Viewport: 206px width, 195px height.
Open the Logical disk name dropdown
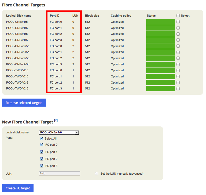pos(59,132)
